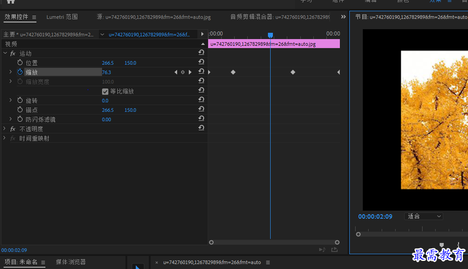Show overflow panel tabs with double-chevron
468x269 pixels.
(343, 17)
